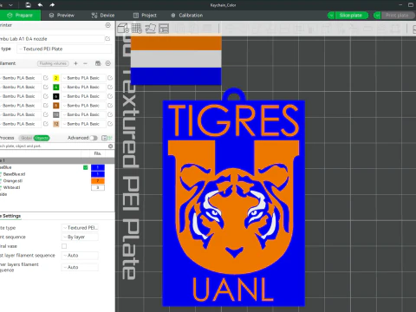
Task: Click the Flushing volumes button
Action: 53,63
